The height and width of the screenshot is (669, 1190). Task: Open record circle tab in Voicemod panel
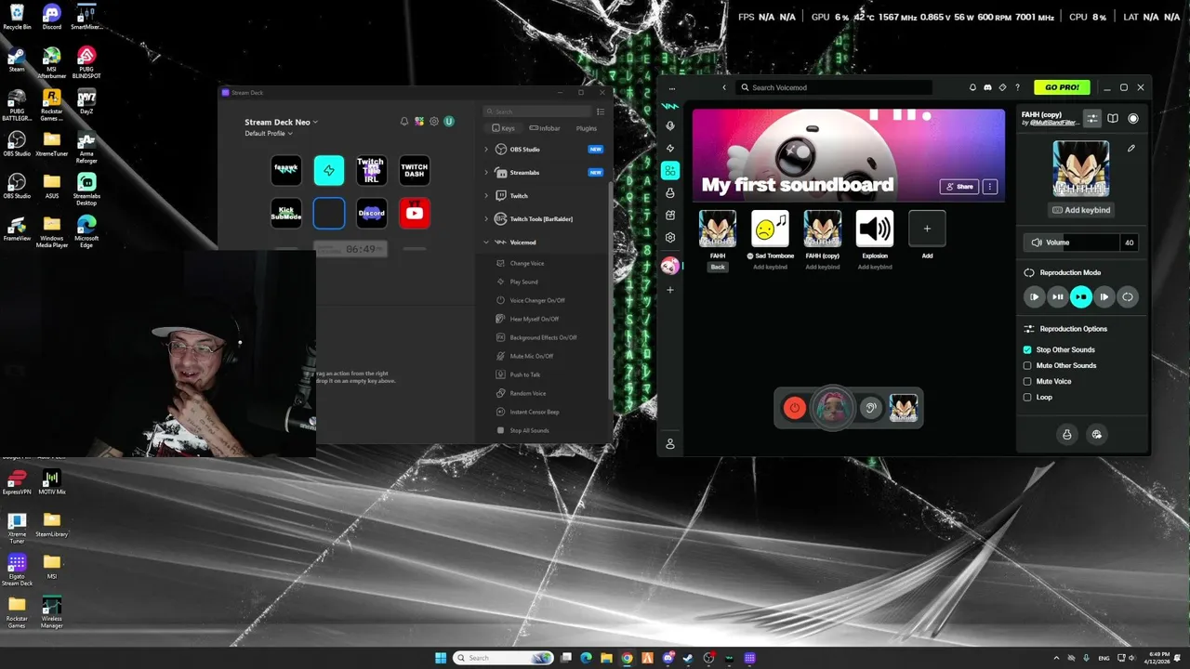pos(1133,118)
